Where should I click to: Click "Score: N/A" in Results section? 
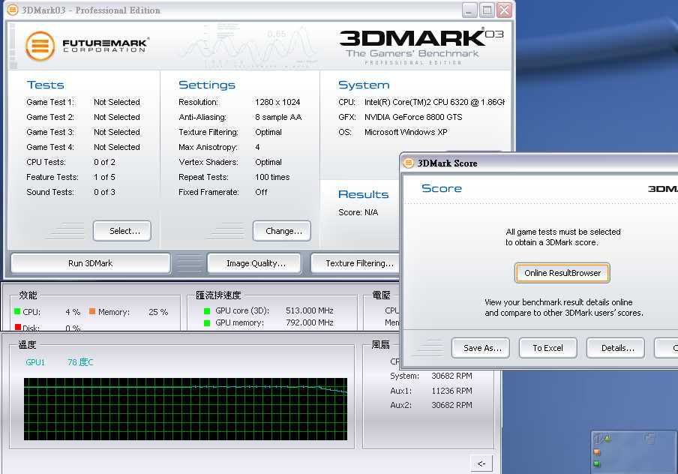358,212
